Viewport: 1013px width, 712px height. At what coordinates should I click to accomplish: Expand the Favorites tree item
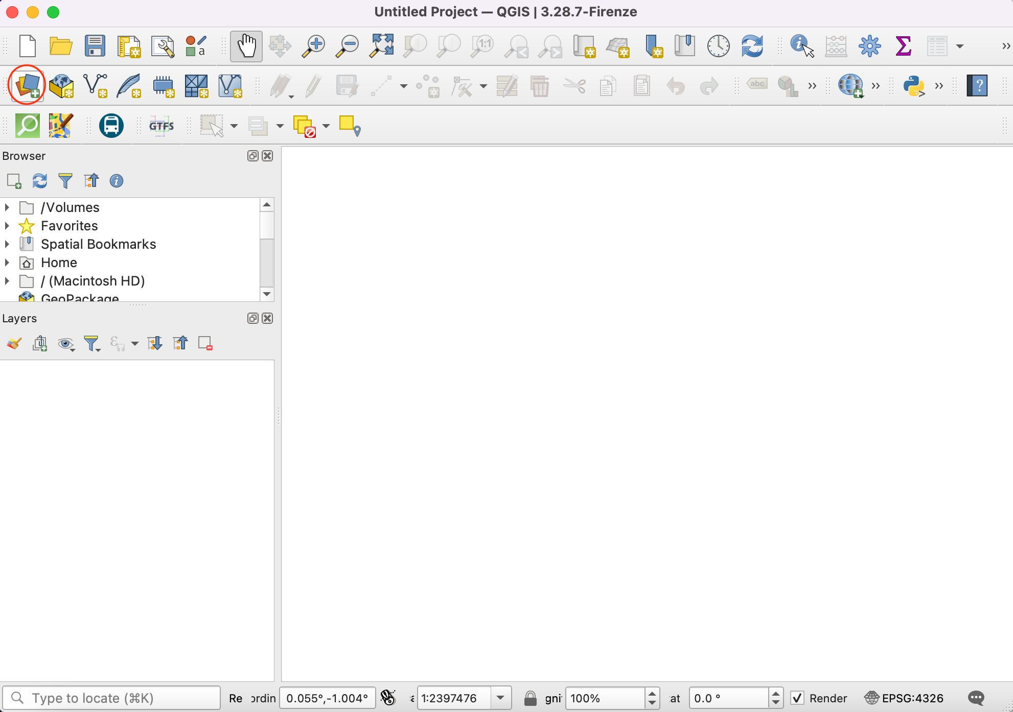pos(7,226)
